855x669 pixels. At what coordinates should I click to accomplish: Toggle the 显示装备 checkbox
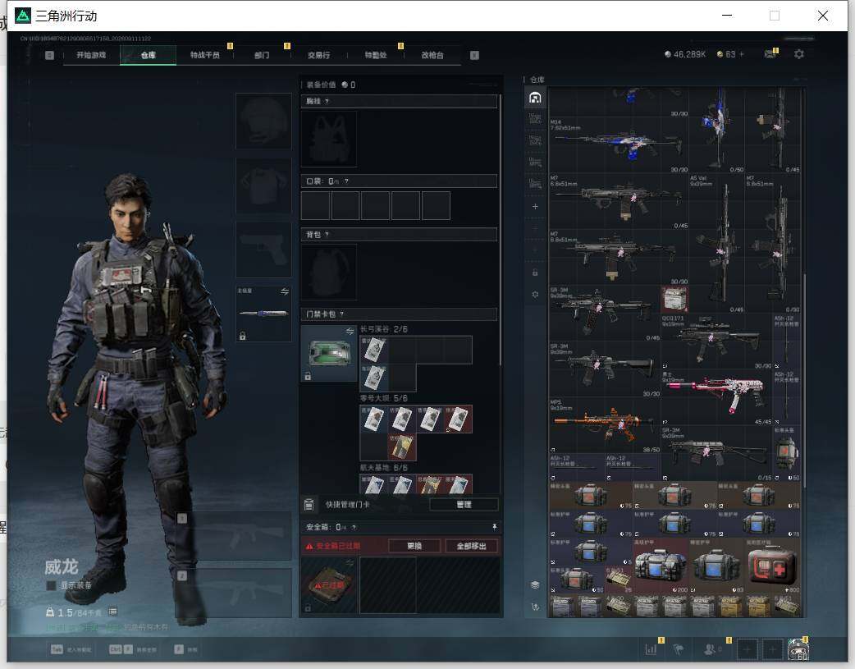pos(51,585)
